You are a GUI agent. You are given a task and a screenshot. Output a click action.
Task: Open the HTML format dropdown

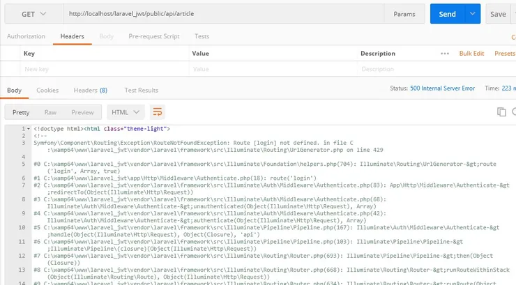[x=126, y=112]
